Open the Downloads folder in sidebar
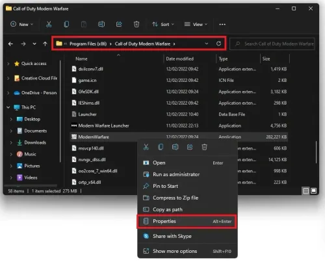Image resolution: width=325 pixels, height=262 pixels. coord(35,142)
